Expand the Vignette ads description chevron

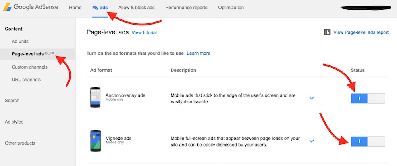pos(312,141)
